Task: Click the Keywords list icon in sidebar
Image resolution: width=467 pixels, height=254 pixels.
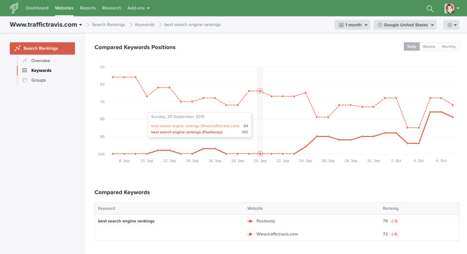Action: pos(25,70)
